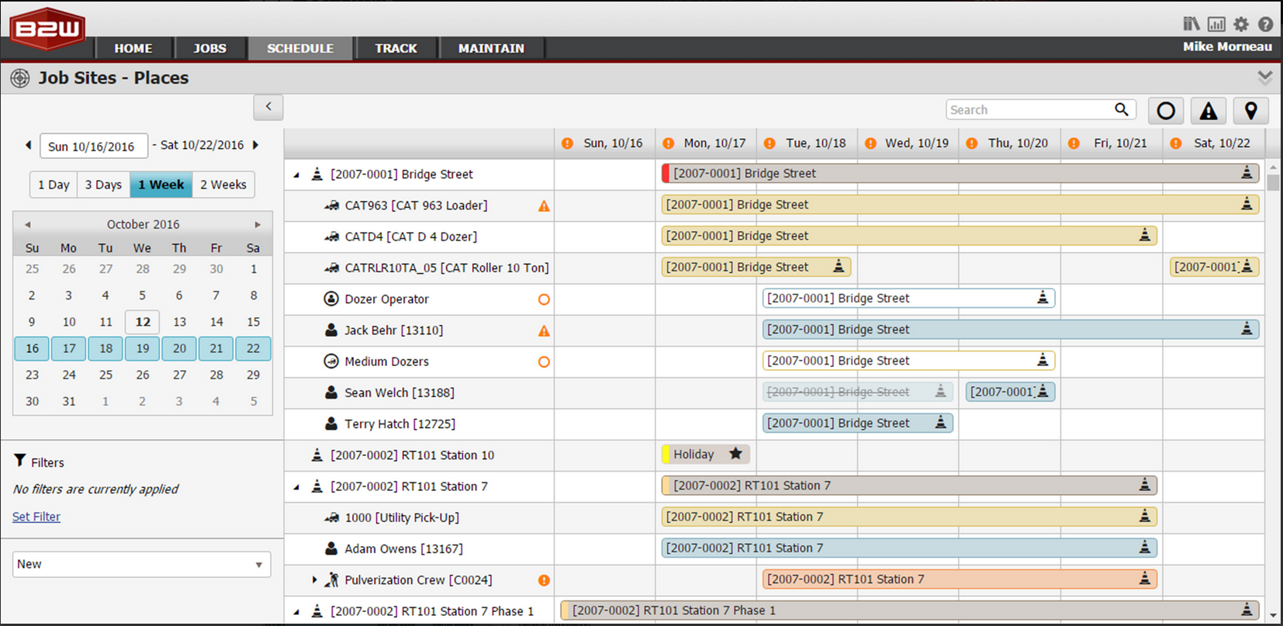Click the filter funnel icon
Image resolution: width=1283 pixels, height=626 pixels.
(20, 461)
